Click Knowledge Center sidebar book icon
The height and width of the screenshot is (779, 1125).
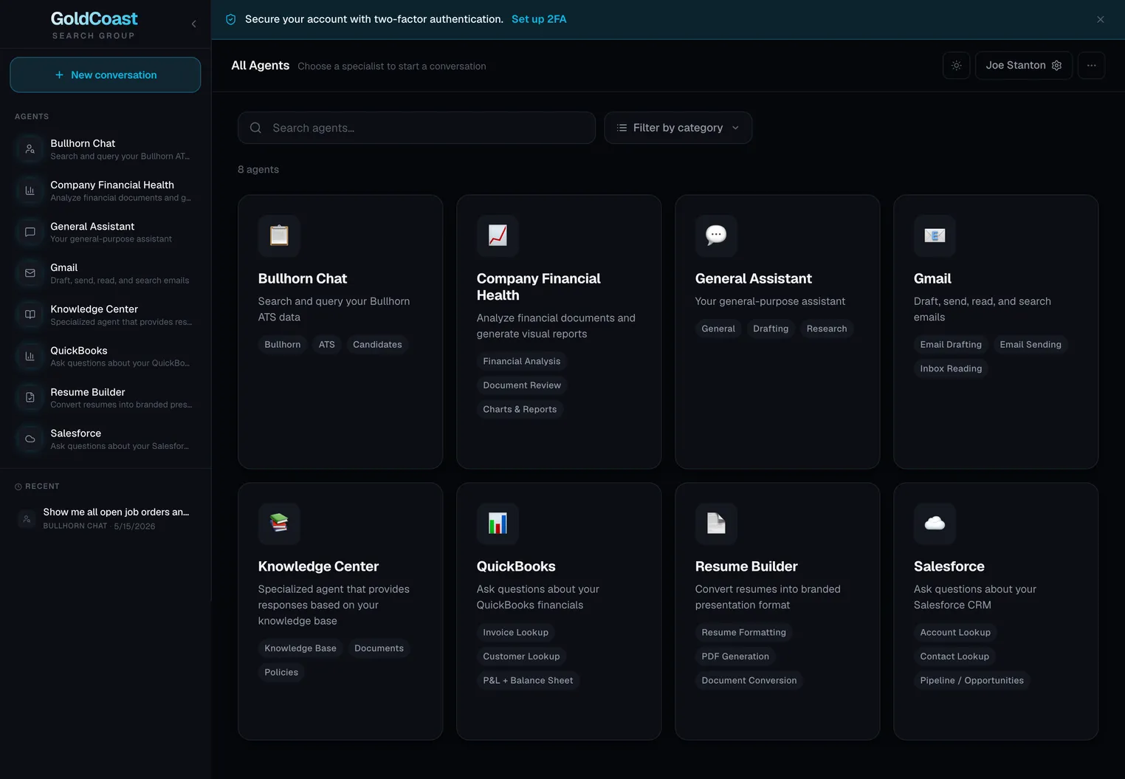[x=30, y=315]
